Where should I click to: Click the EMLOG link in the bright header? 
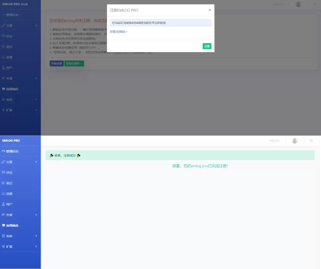tap(274, 141)
